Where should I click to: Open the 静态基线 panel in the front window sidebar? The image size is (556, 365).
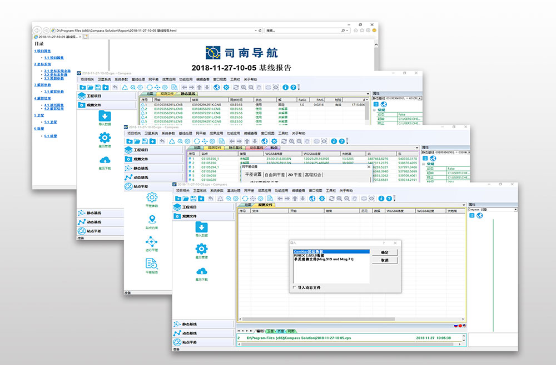203,324
